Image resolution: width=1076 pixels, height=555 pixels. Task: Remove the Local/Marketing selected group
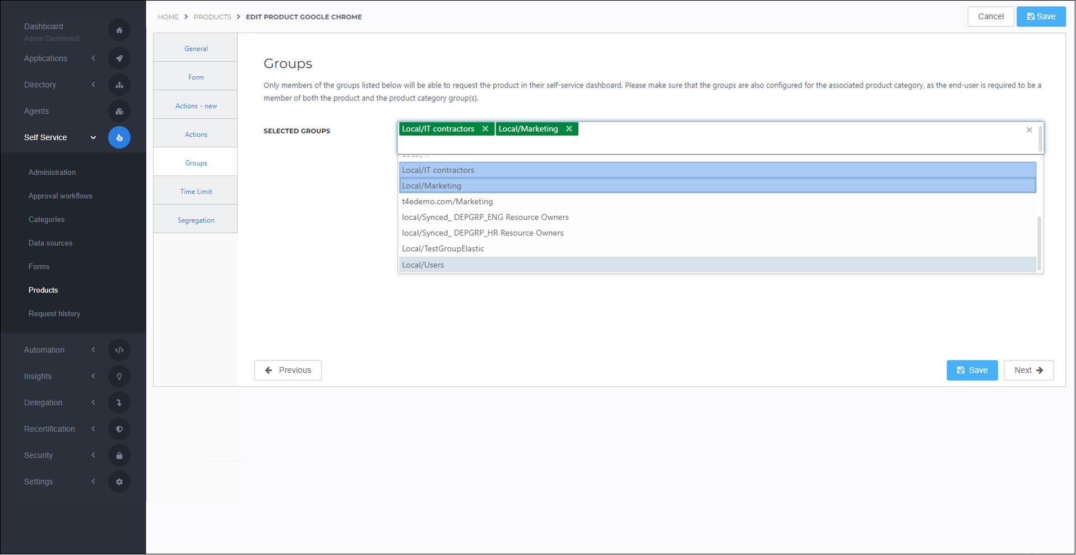pos(569,129)
